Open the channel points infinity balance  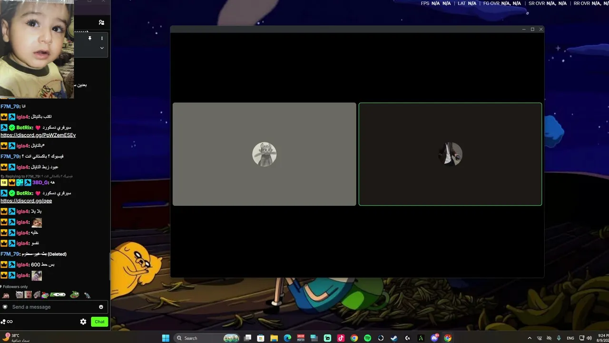coord(7,322)
